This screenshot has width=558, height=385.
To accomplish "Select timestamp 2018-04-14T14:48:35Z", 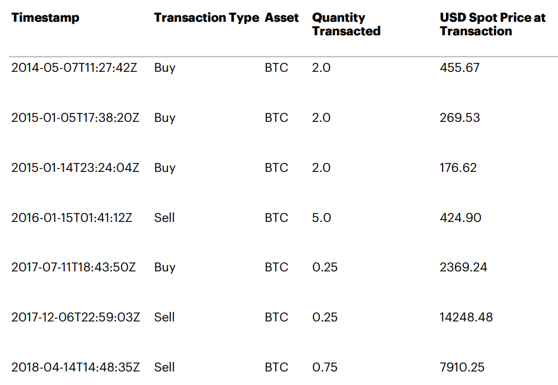I will tap(75, 367).
